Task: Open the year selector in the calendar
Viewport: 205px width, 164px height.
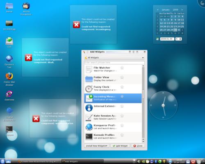Action: pyautogui.click(x=175, y=10)
